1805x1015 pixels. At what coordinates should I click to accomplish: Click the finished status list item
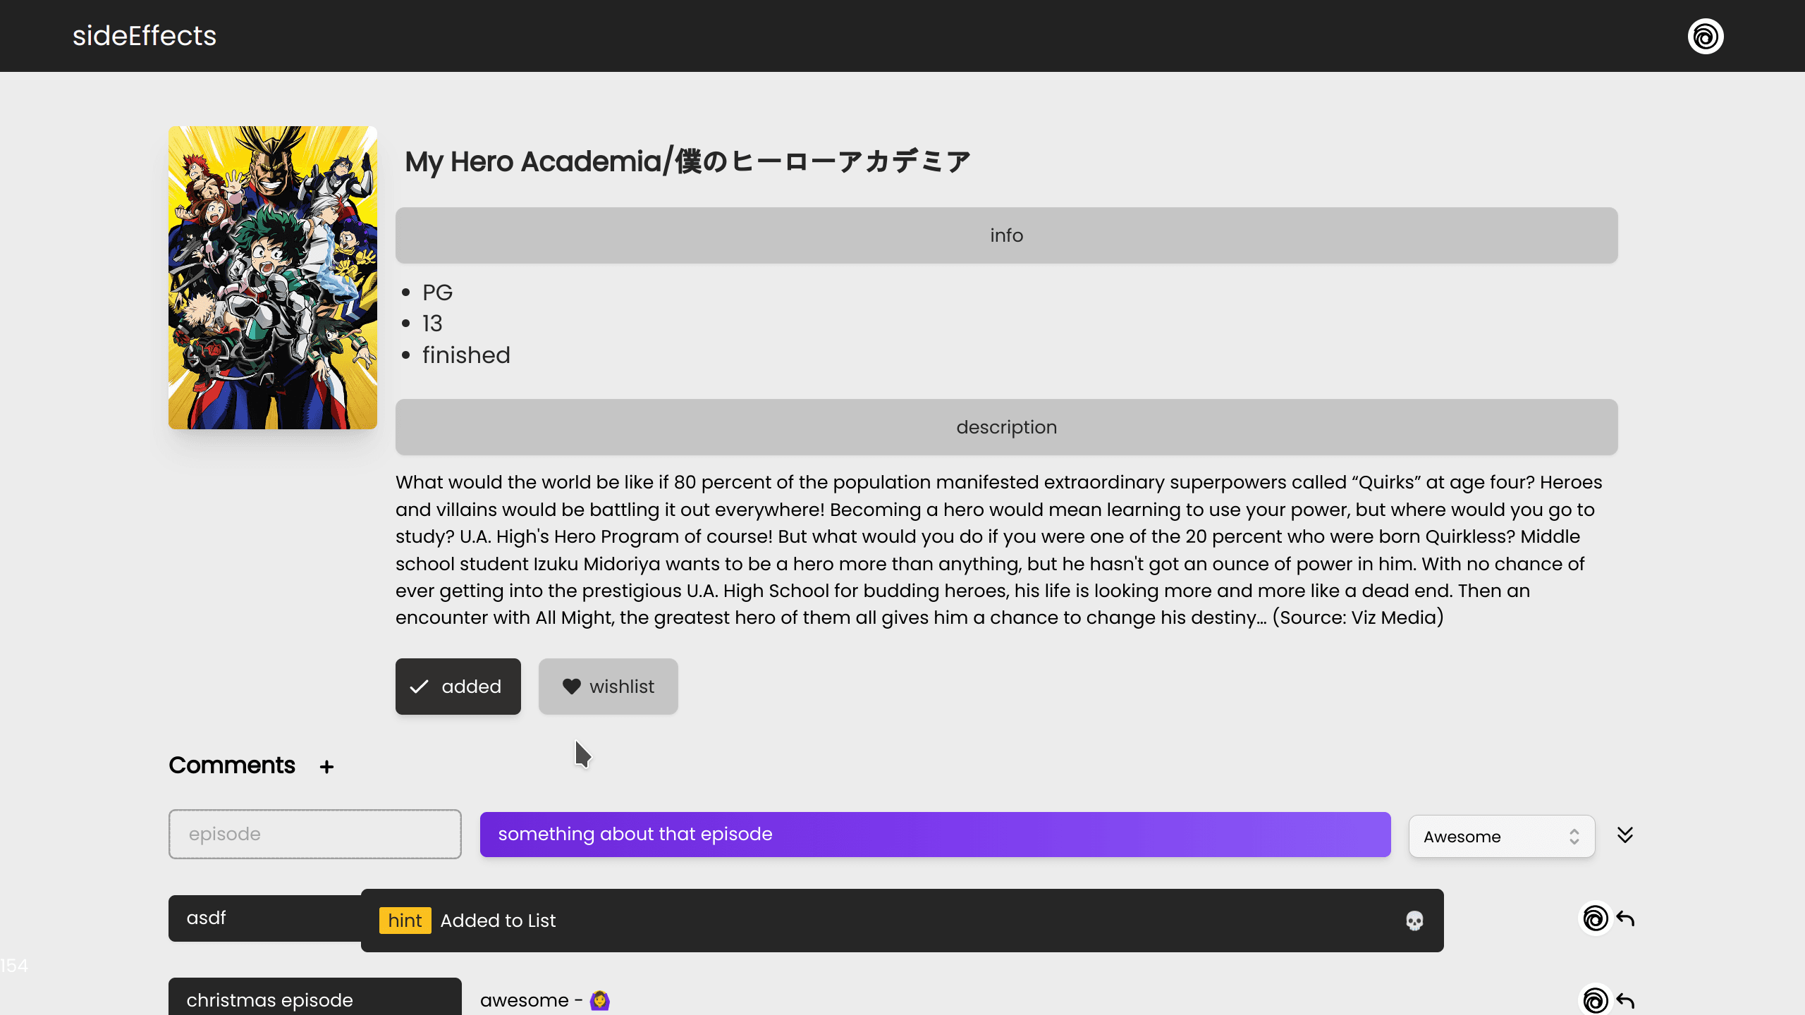click(466, 355)
